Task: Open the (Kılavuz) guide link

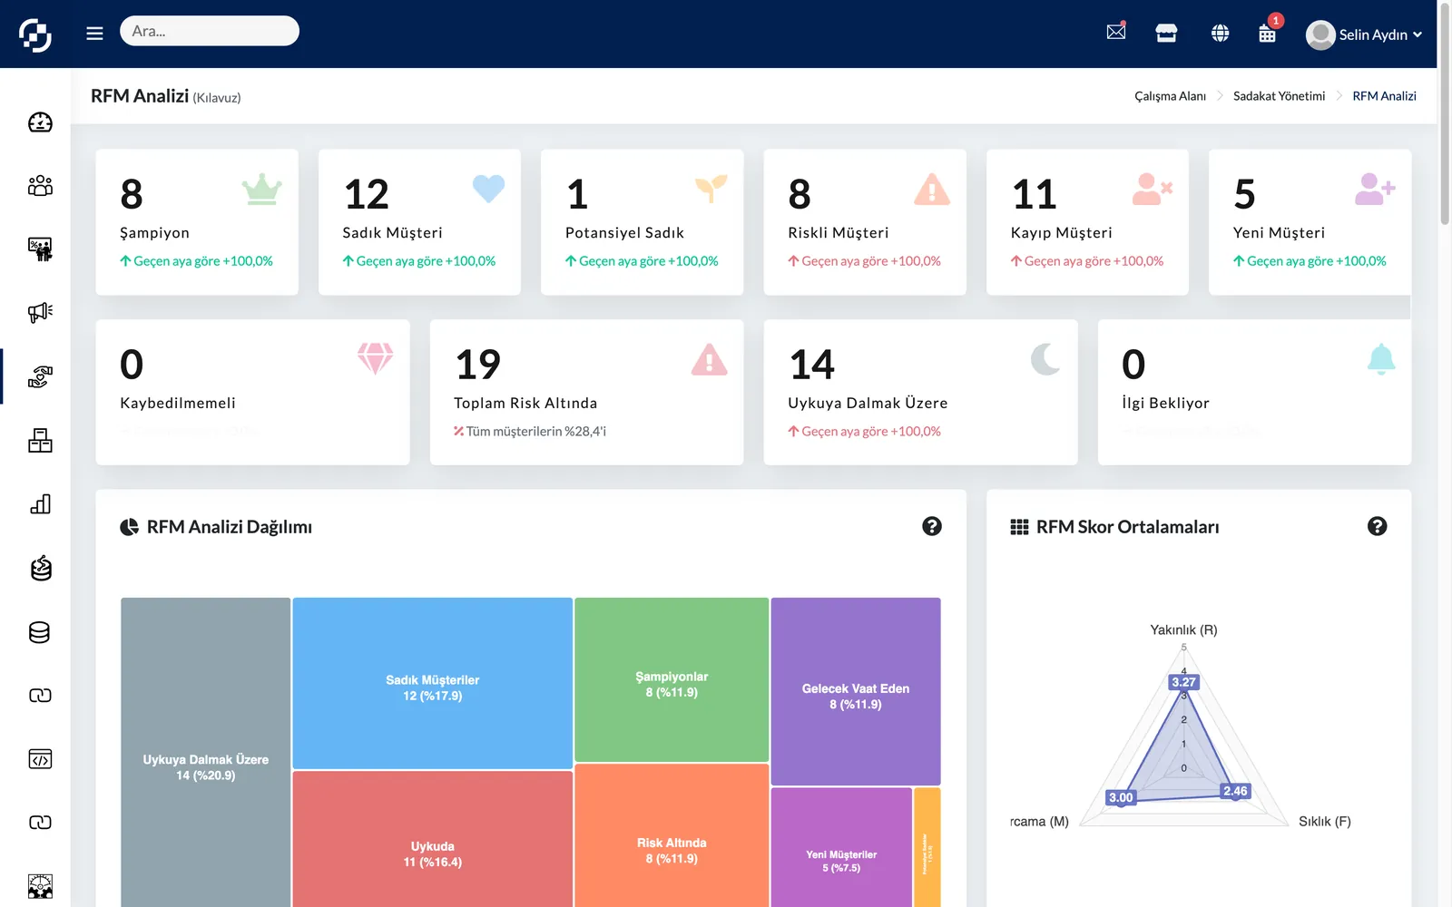Action: [217, 98]
